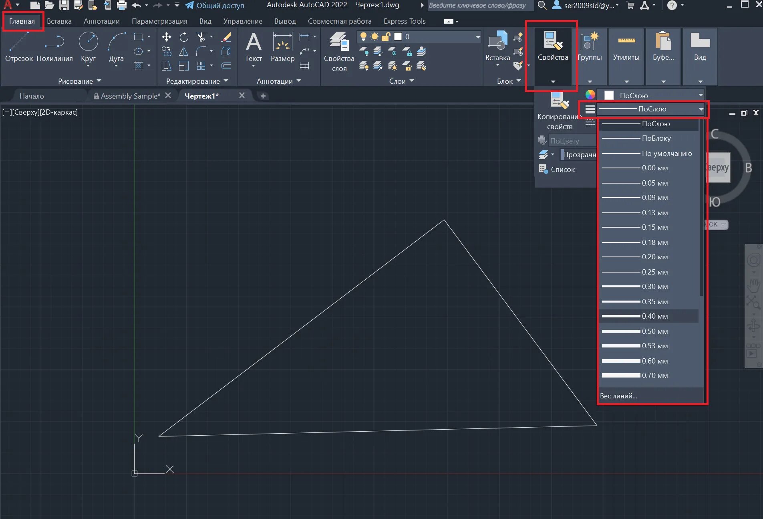Screen dimensions: 763x519
Task: Select the Полилиния tool
Action: click(54, 47)
